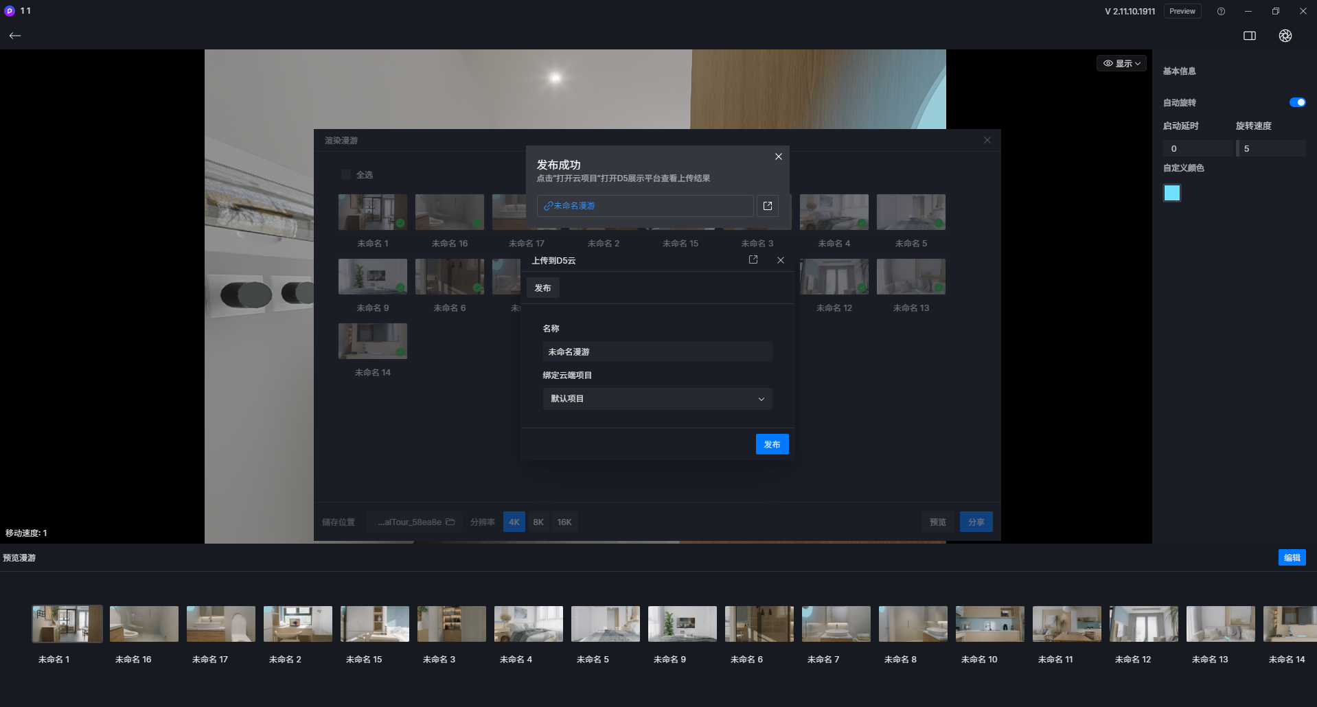Screen dimensions: 1317x707
Task: Open cloud project via success popup external icon
Action: tap(768, 206)
